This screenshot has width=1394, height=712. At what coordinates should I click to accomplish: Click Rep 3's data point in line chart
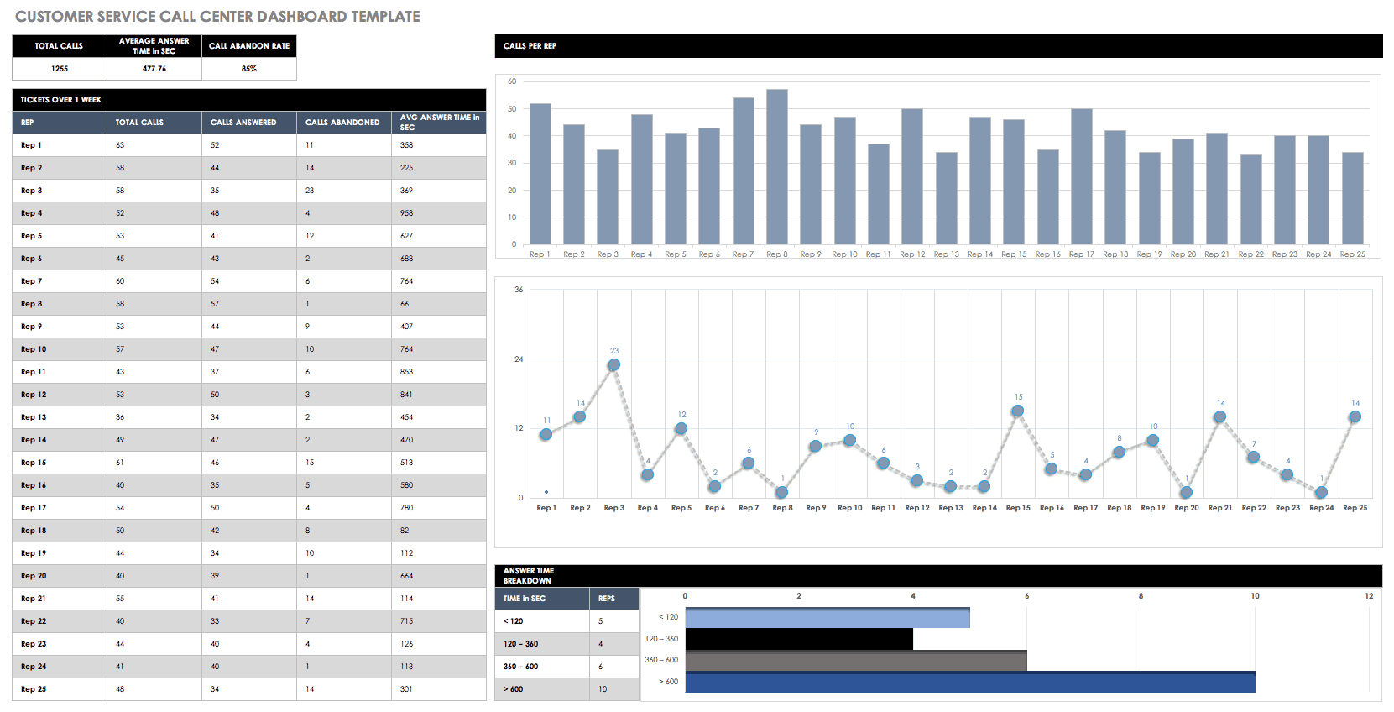click(613, 365)
